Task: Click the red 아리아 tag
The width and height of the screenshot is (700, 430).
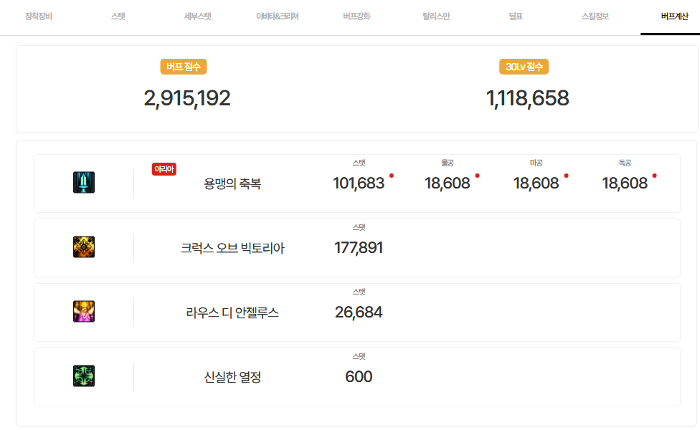Action: point(164,169)
